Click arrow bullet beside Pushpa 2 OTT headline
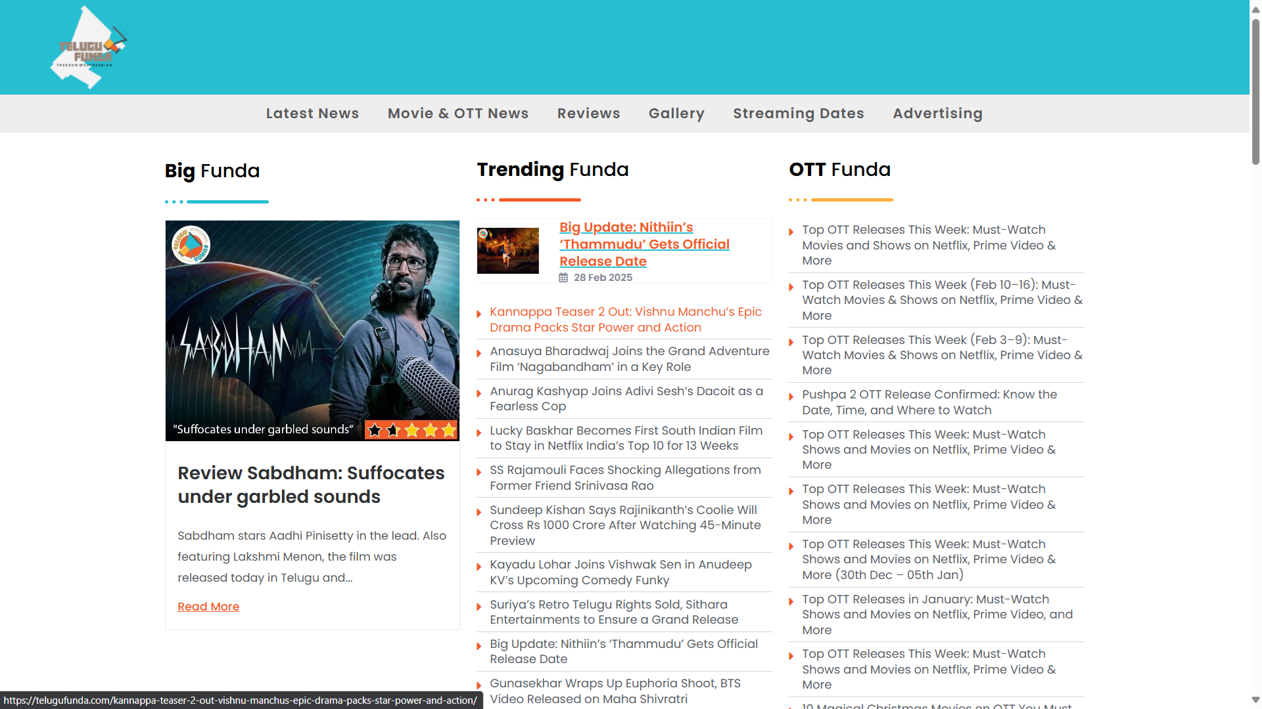Image resolution: width=1262 pixels, height=709 pixels. pos(791,397)
